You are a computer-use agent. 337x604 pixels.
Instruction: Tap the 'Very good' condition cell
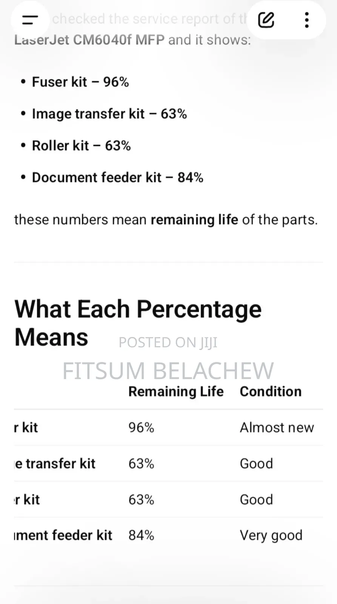(271, 535)
